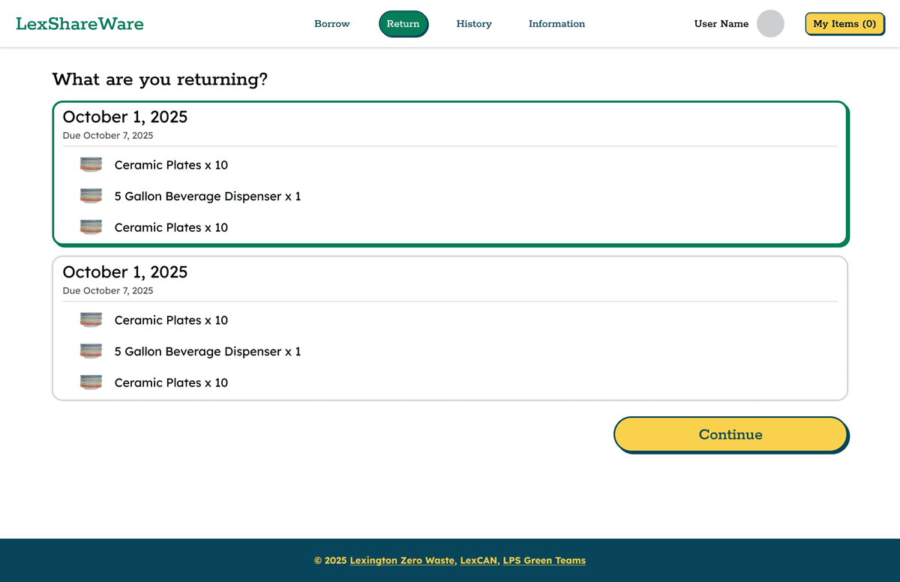This screenshot has width=900, height=582.
Task: Click the User Name label
Action: 721,24
